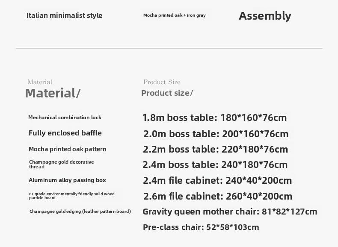This screenshot has width=338, height=247.
Task: Click the 2.2m boss table row
Action: pos(215,149)
